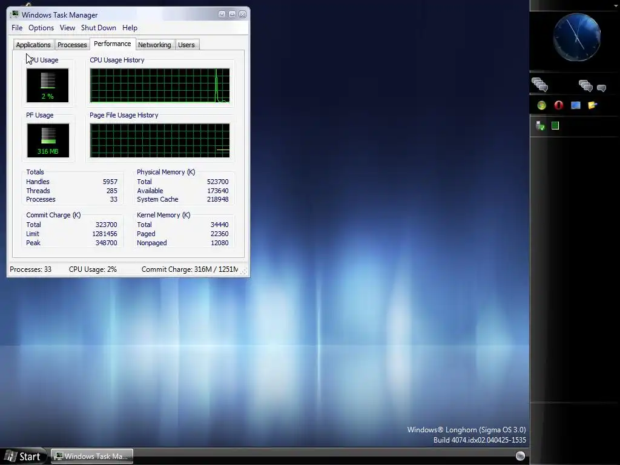Open the Options menu
Viewport: 620px width, 465px height.
pyautogui.click(x=41, y=28)
